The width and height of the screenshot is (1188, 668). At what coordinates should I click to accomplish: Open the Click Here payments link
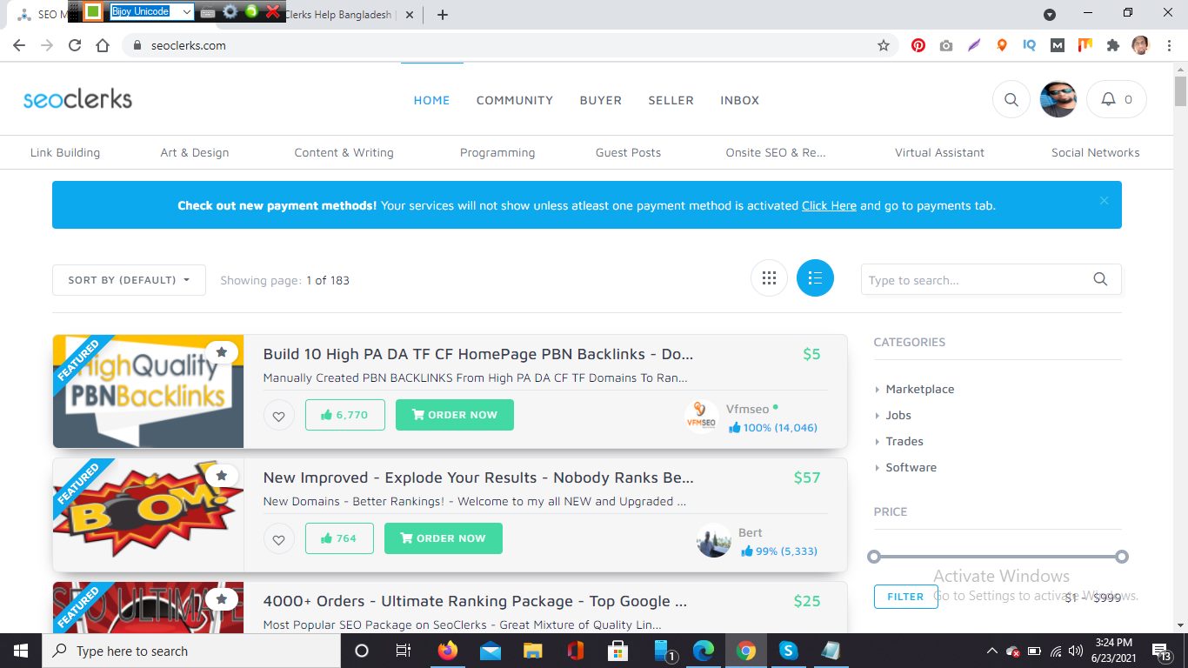(828, 205)
